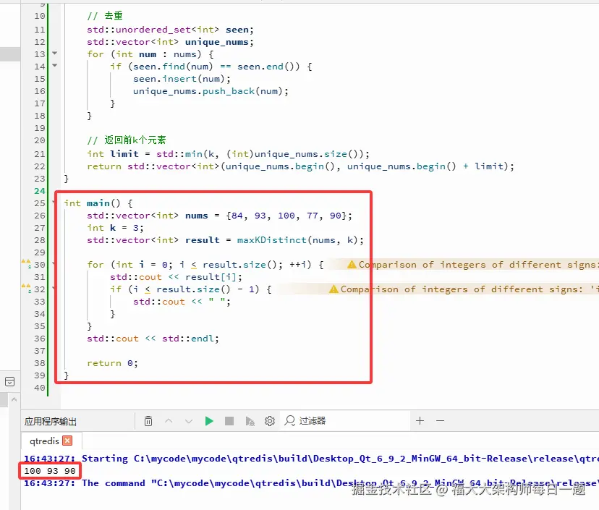Click the 'k = 3' assignment on line 27
This screenshot has width=599, height=510.
124,228
